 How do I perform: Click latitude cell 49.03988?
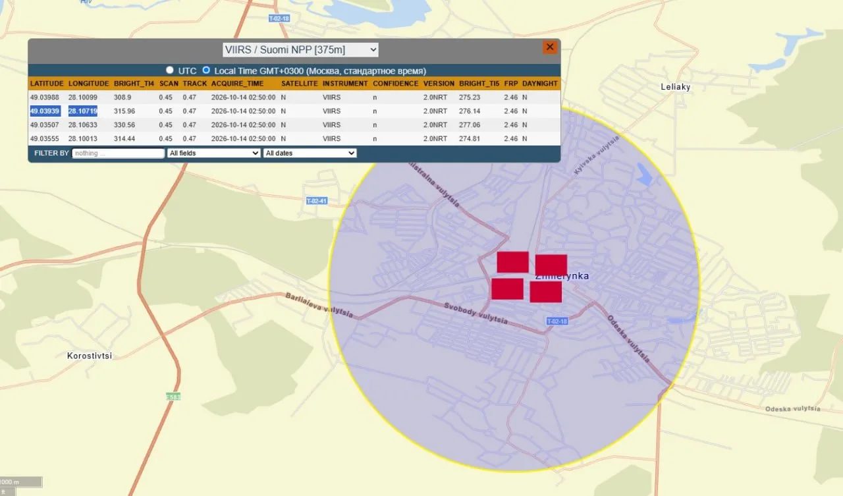[45, 97]
